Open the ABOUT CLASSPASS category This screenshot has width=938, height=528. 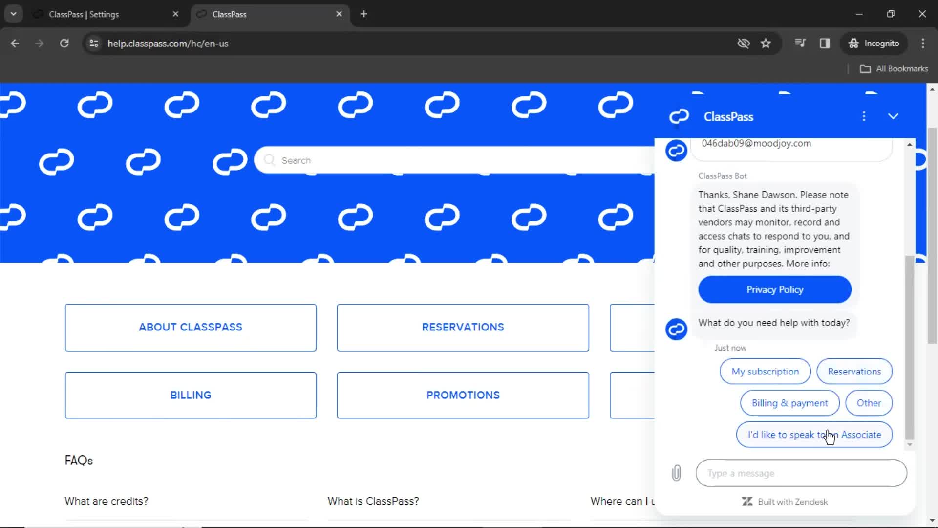click(x=191, y=327)
